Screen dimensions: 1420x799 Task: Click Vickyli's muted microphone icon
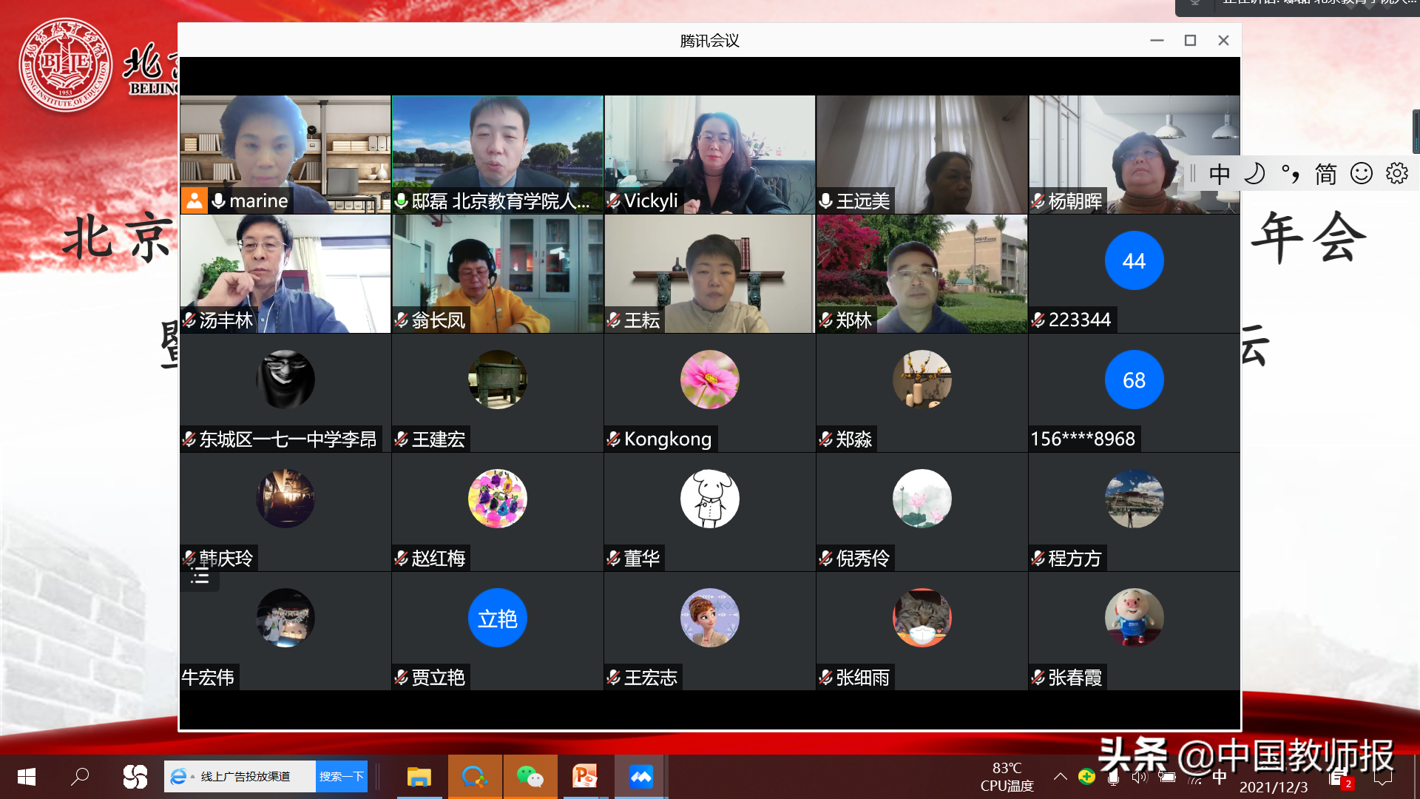[614, 200]
